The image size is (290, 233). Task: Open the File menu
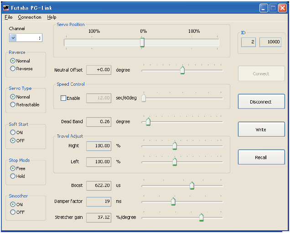click(9, 17)
